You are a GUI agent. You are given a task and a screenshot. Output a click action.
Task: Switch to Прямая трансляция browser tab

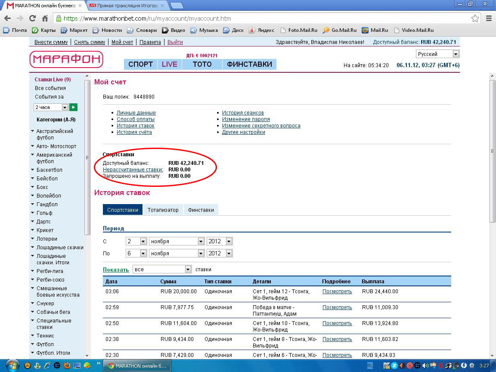127,5
